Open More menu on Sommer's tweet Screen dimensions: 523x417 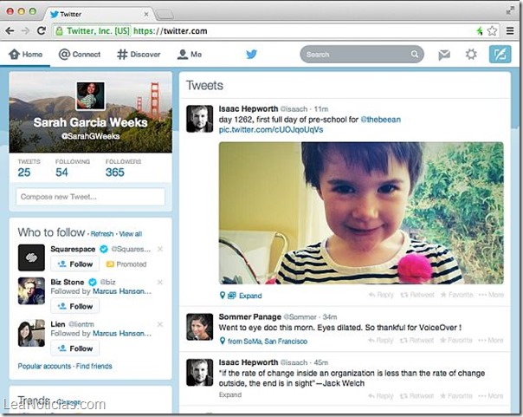click(x=491, y=340)
